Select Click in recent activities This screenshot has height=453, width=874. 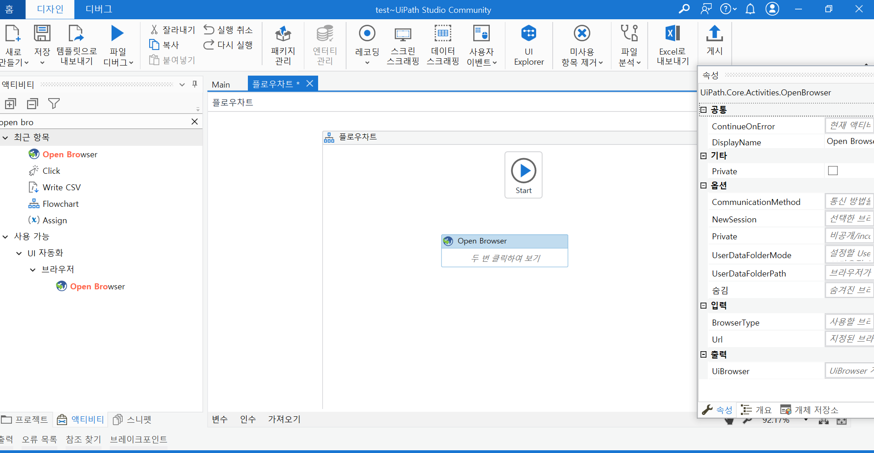(x=45, y=171)
